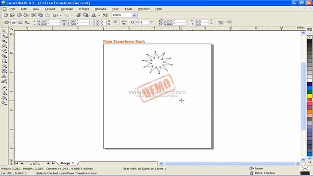Select the Interactive Blend tool
The image size is (313, 176).
4,81
